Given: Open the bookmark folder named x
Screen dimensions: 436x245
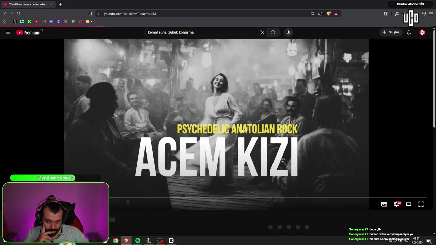Looking at the screenshot, I should click(89, 21).
